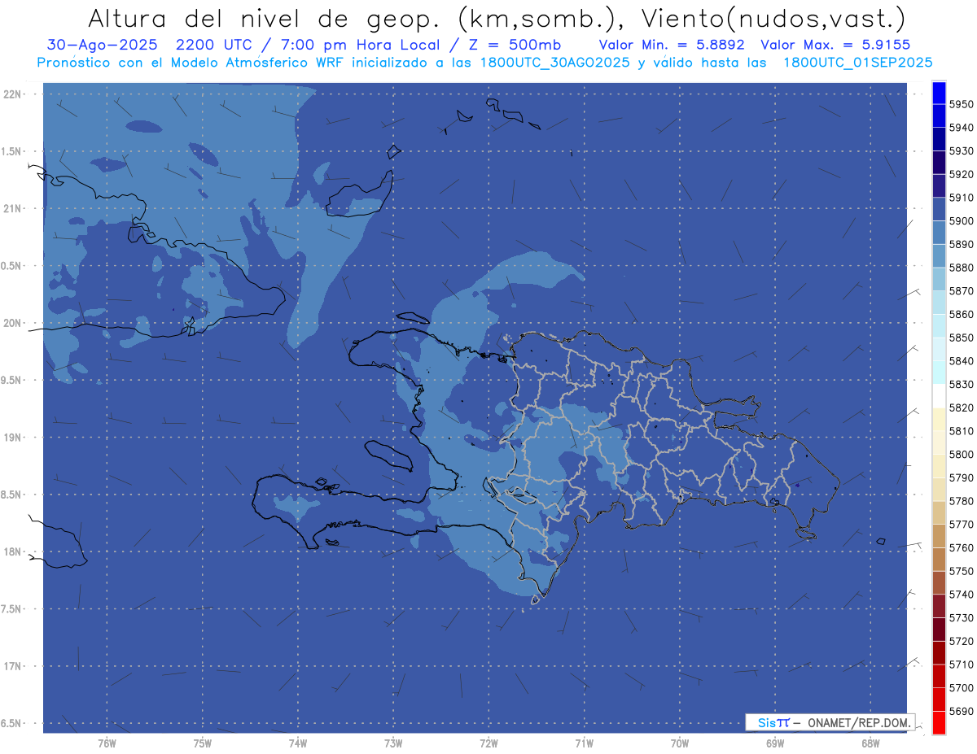
Task: Click the '17N' latitude axis label
Action: click(12, 666)
